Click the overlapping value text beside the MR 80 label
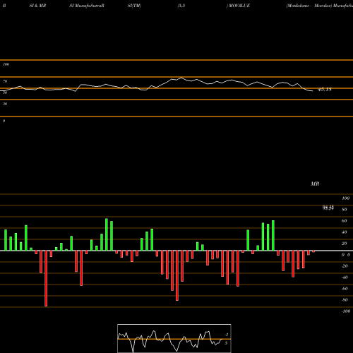The image size is (353, 353). click(x=328, y=208)
